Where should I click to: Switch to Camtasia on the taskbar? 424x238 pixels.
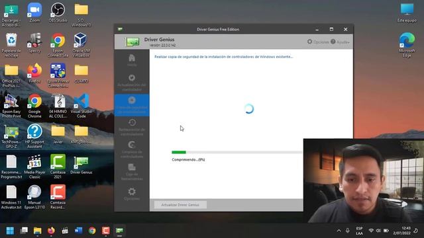click(106, 231)
